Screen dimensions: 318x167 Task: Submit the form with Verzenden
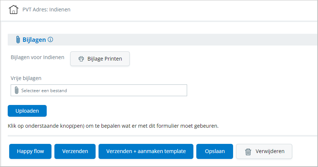pyautogui.click(x=75, y=151)
